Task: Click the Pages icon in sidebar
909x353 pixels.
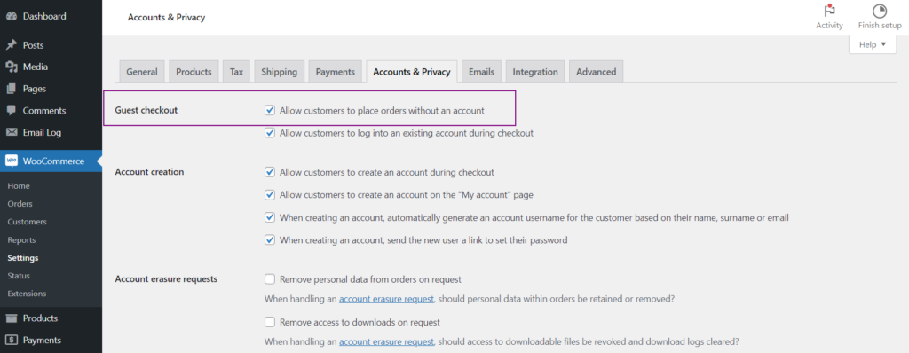Action: point(12,89)
